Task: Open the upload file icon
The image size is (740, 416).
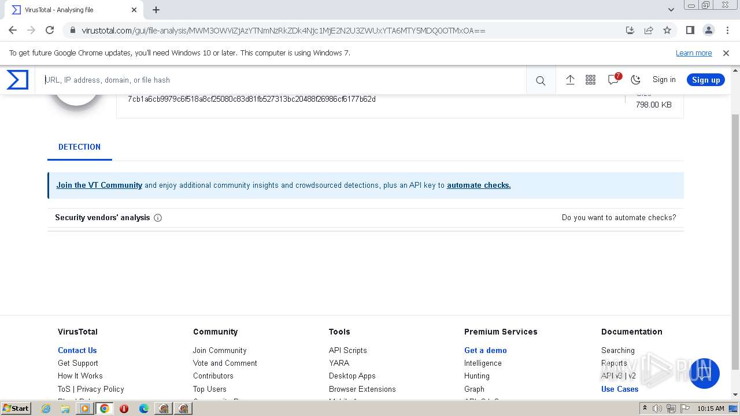Action: point(570,80)
